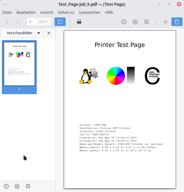Toggle continuous scrolling mode
The image size is (184, 192).
pos(166,22)
